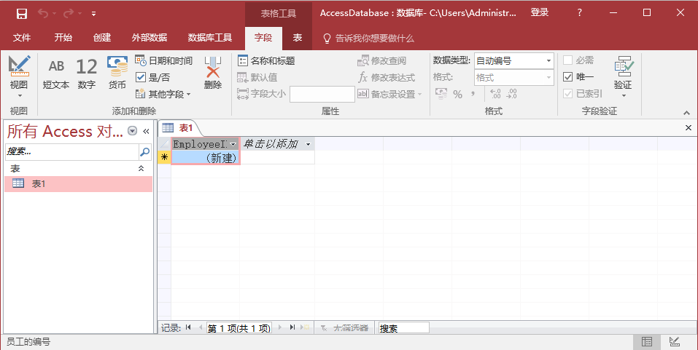Toggle the Unique (唯一) checkbox
The width and height of the screenshot is (698, 350).
click(x=568, y=77)
